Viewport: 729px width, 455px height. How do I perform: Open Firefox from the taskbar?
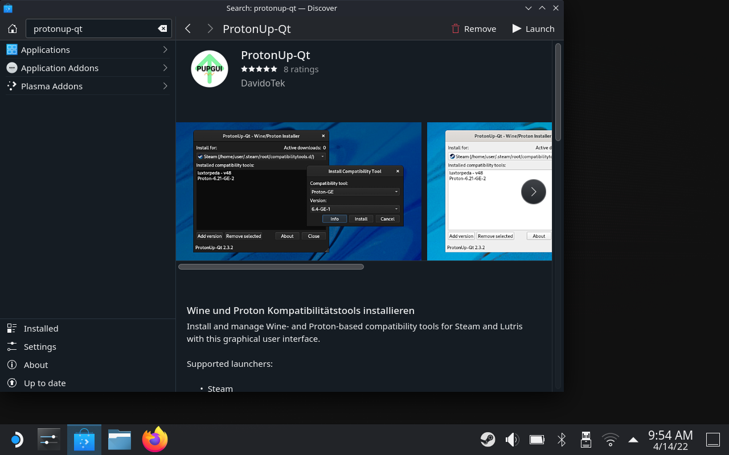pos(155,440)
